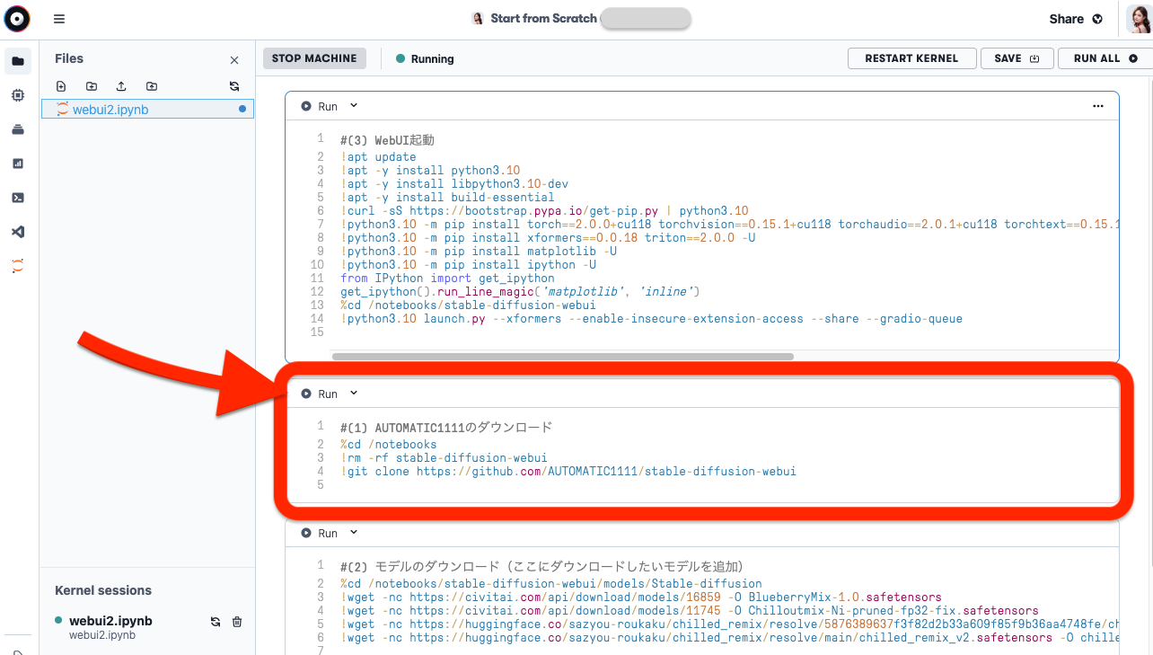Refresh the Files panel list

tap(234, 86)
